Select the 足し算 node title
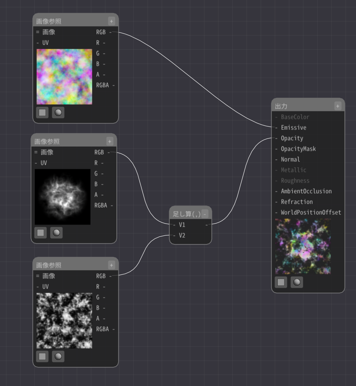 click(x=187, y=214)
